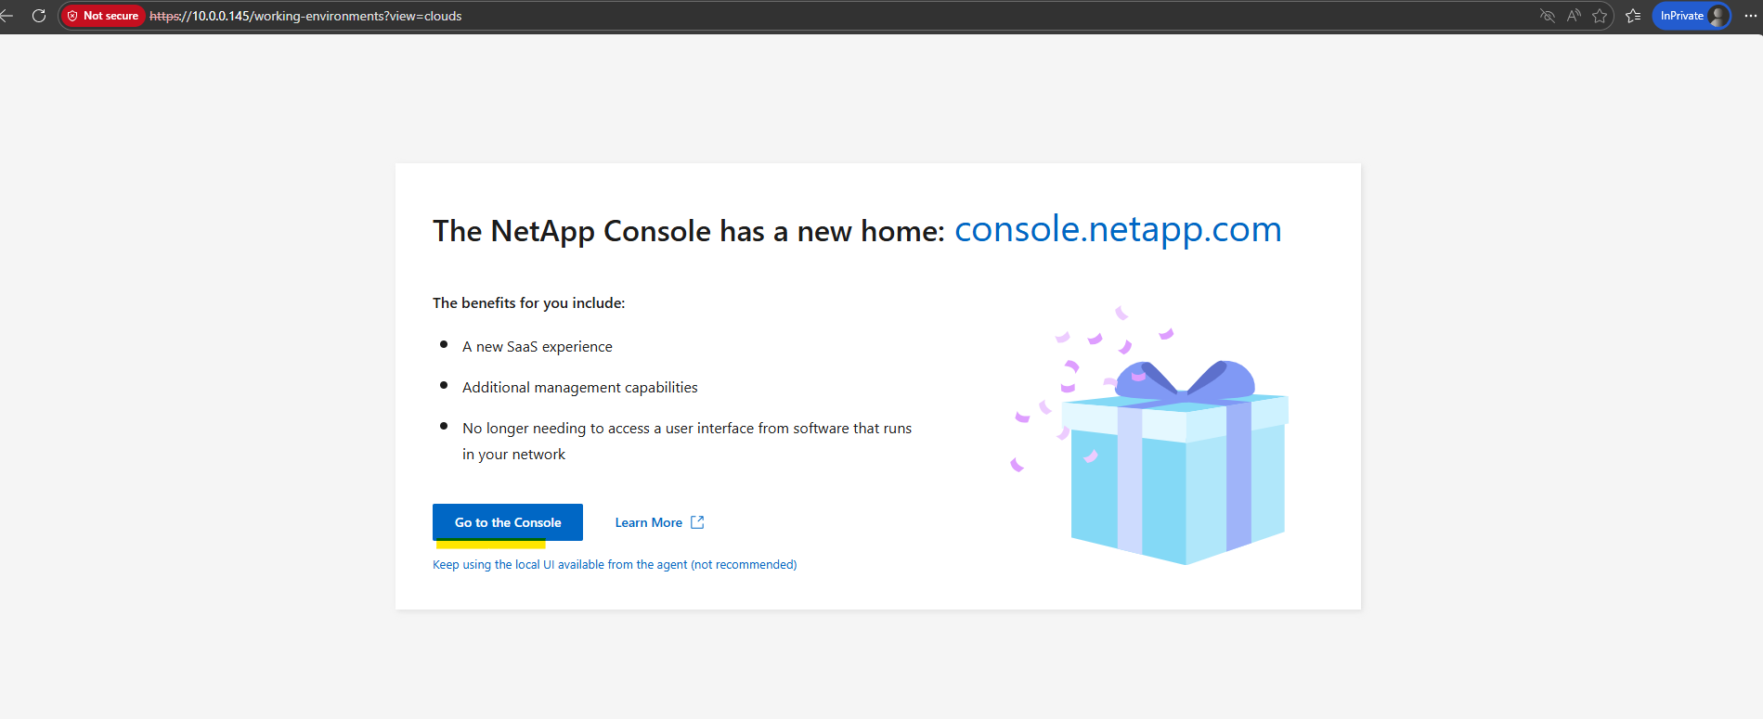Click the heading text 'The NetApp Console has a new home:'
1763x719 pixels.
tap(689, 231)
